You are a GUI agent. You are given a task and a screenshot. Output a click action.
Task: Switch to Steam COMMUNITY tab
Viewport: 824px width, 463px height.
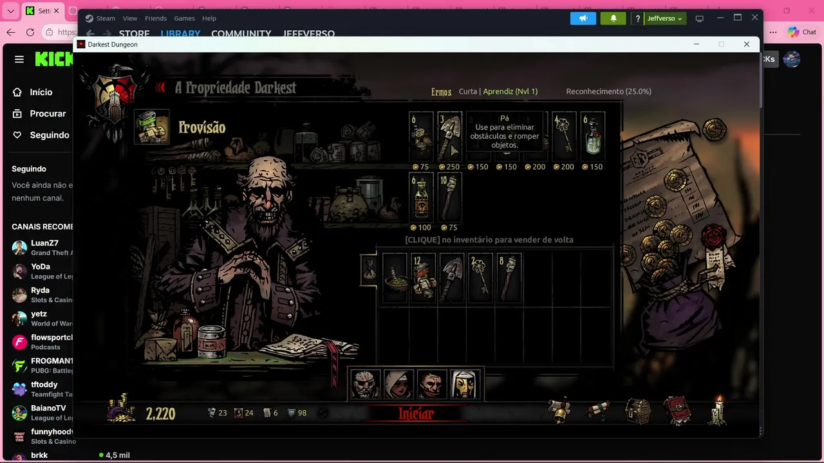pos(241,33)
